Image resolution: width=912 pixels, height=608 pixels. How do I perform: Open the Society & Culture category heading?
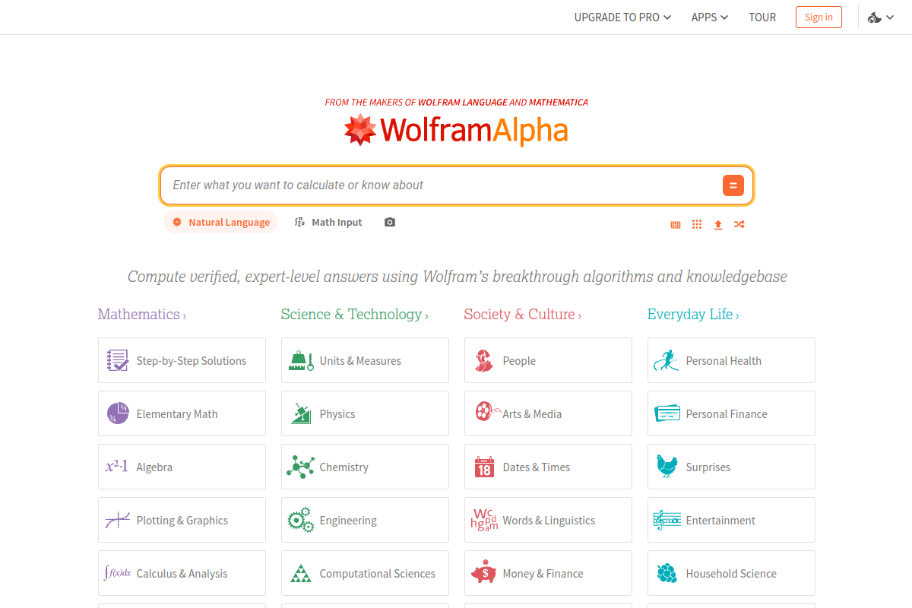coord(523,314)
